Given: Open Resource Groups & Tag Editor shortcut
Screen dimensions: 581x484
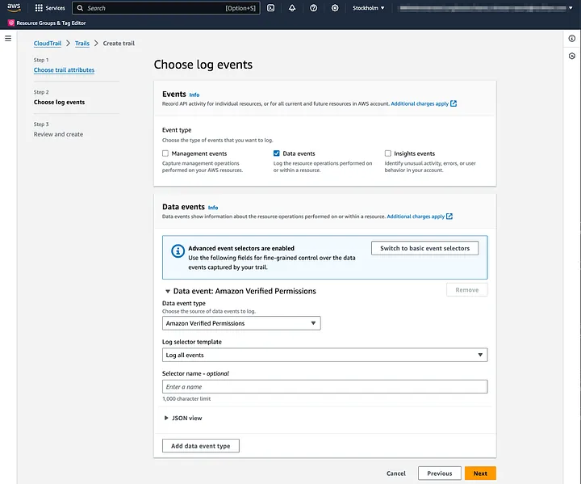Looking at the screenshot, I should (x=47, y=23).
